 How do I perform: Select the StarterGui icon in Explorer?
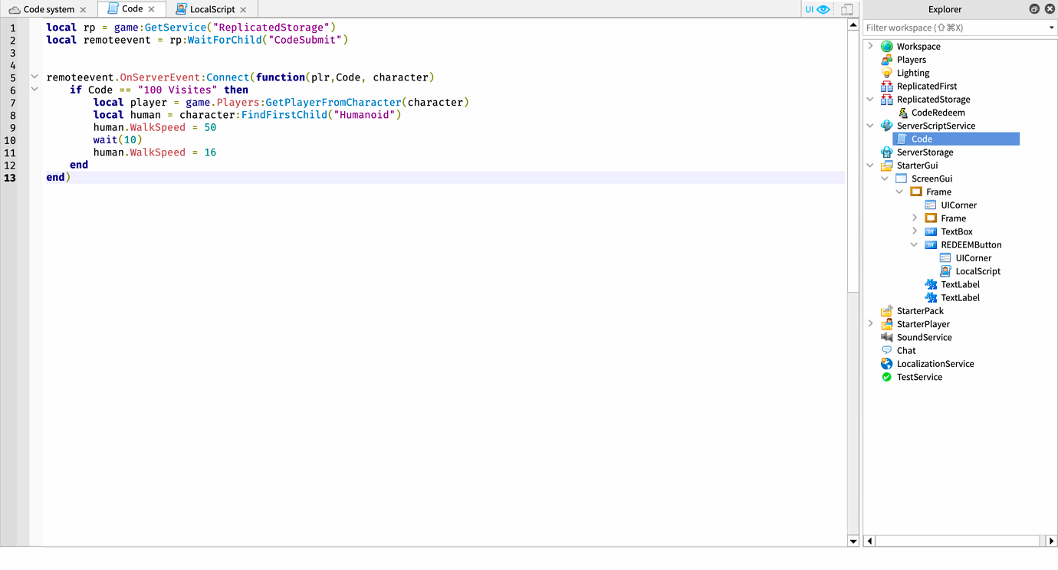887,165
